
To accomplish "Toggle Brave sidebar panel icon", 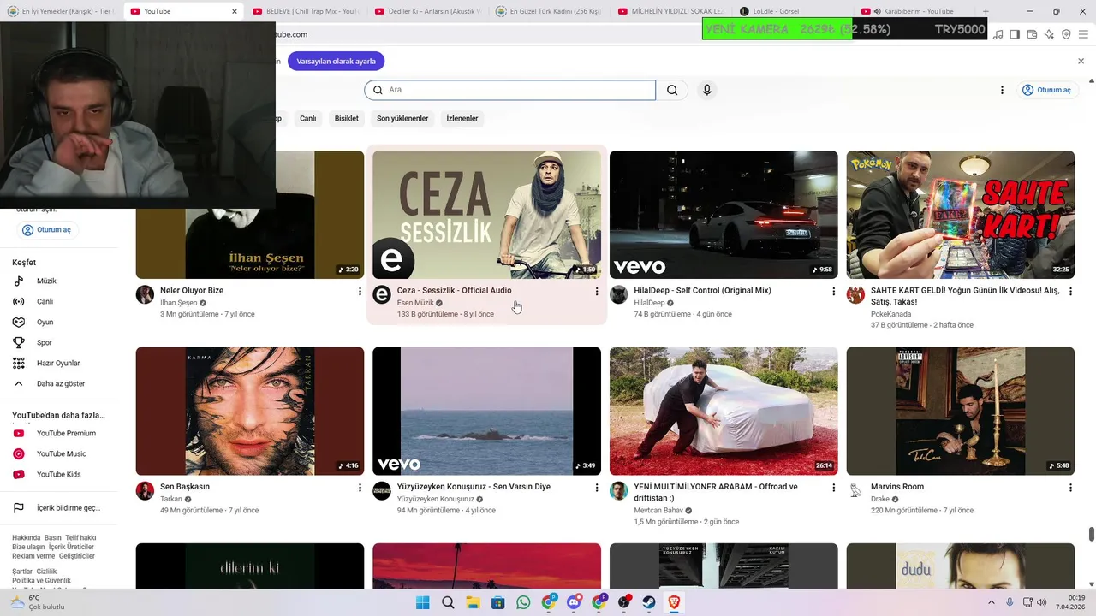I will coord(1015,34).
